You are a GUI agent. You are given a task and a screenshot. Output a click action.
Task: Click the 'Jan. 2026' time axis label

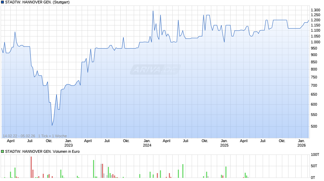point(302,143)
